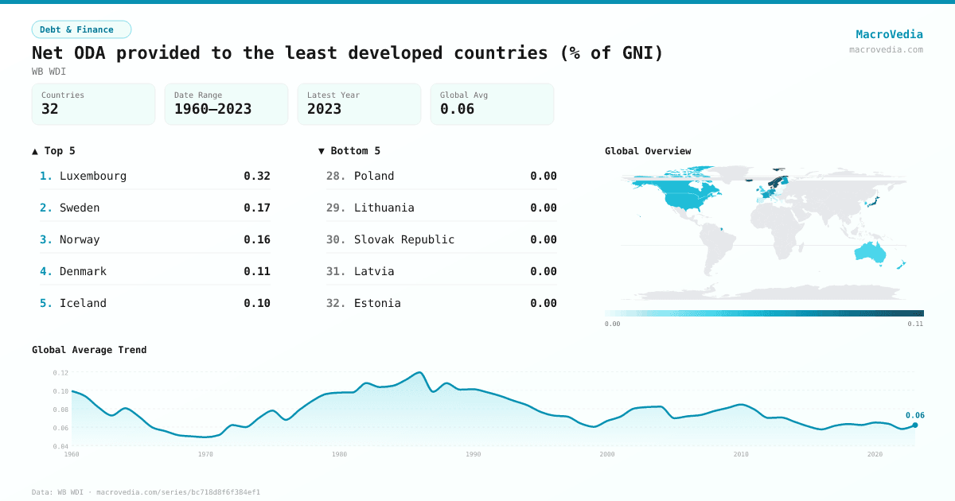
Task: Click the map color gradient legend bar
Action: [x=764, y=313]
